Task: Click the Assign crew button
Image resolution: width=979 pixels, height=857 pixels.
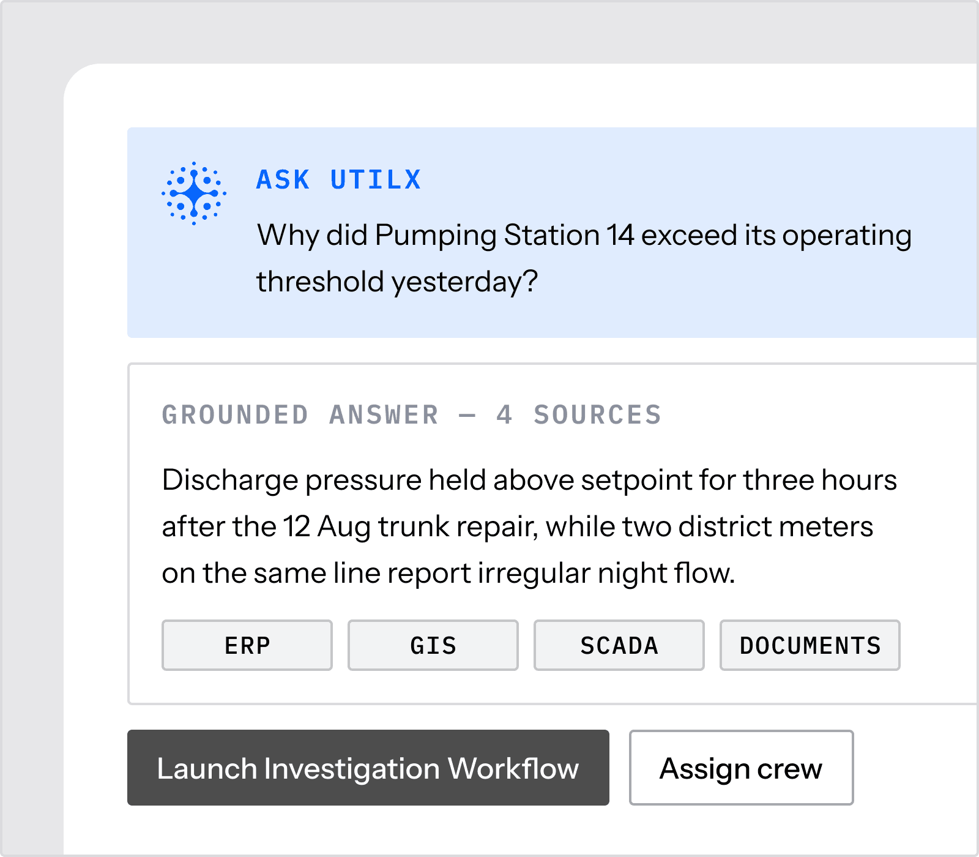Action: pyautogui.click(x=741, y=768)
